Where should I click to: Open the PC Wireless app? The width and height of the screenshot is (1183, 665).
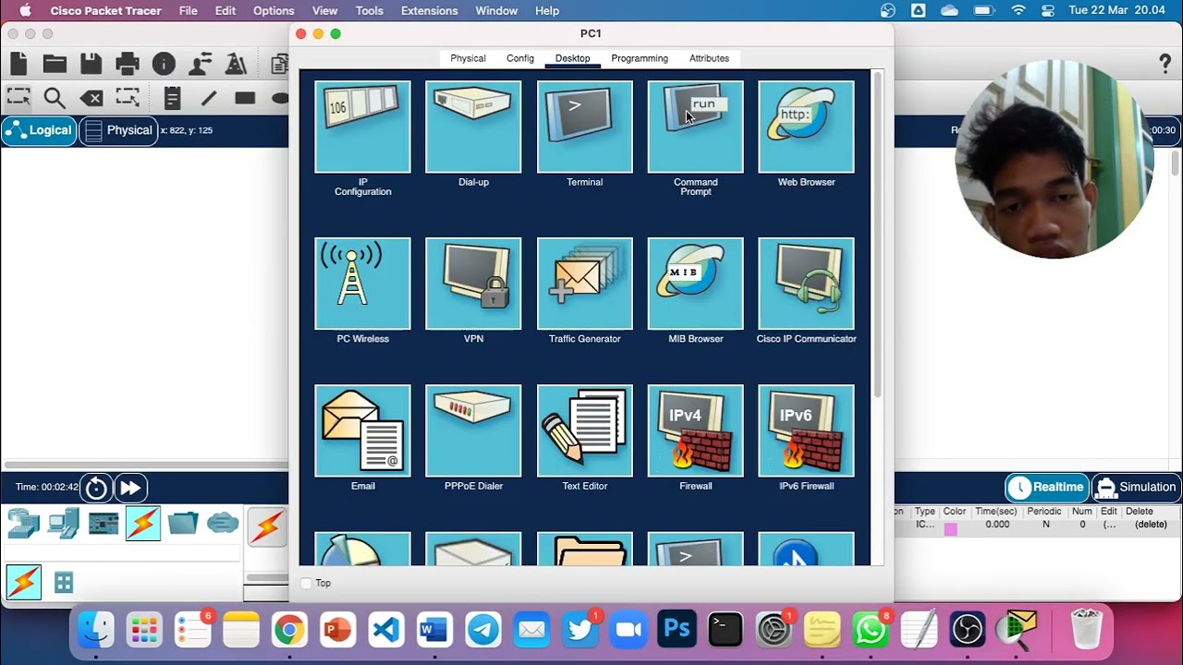tap(362, 284)
